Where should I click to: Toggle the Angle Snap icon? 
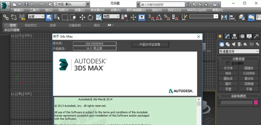[159, 17]
